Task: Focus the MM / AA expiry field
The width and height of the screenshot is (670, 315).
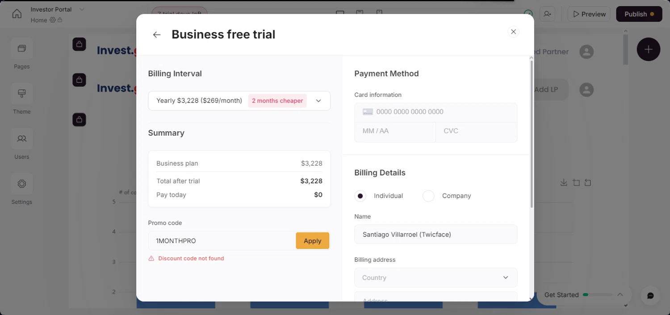Action: 395,132
